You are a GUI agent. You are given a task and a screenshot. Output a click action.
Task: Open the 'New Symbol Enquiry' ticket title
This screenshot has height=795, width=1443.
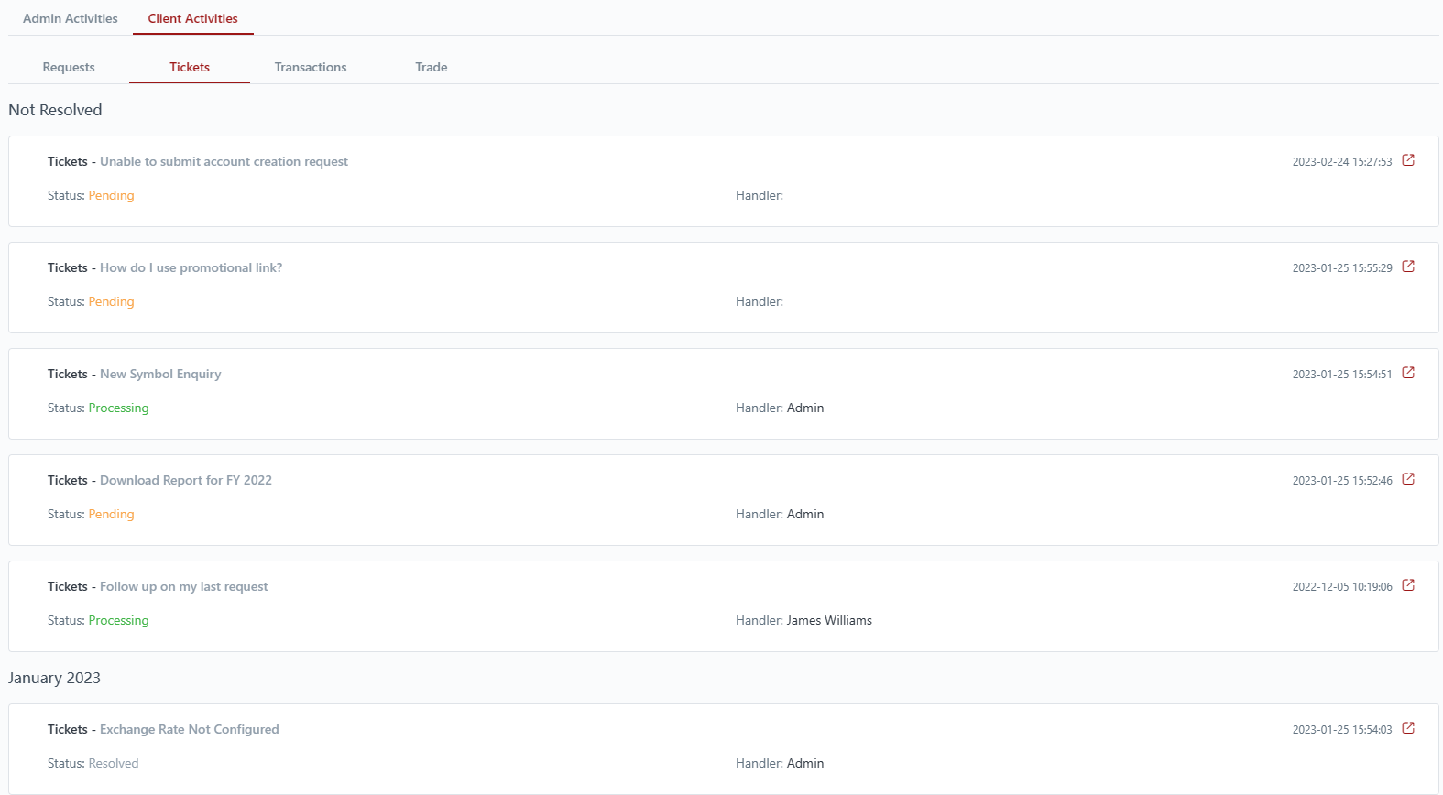[160, 374]
